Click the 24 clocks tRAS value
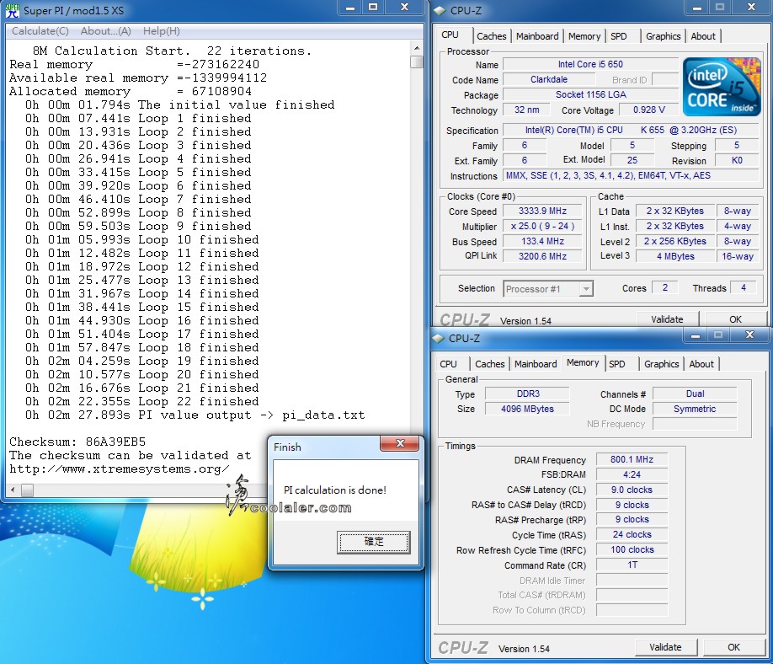 632,535
